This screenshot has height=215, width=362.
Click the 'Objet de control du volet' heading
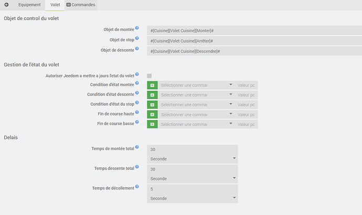[31, 18]
